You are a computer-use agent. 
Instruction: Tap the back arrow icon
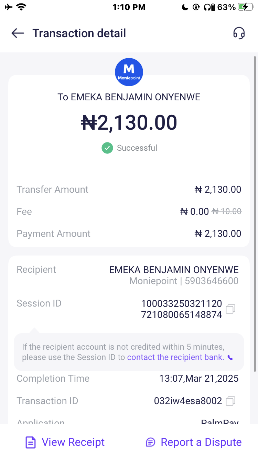(18, 33)
